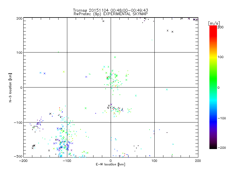Click the x-axis tick label 0
Image resolution: width=233 pixels, height=175 pixels.
111,161
